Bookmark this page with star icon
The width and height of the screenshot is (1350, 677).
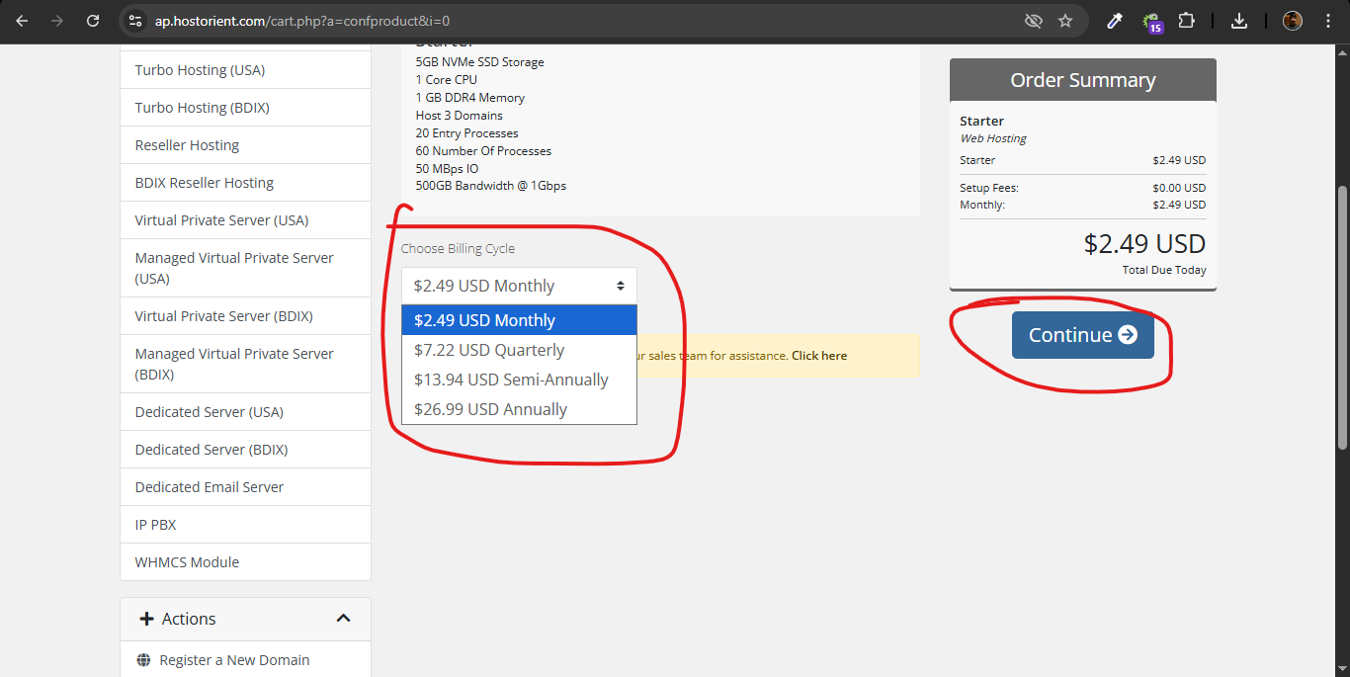(1064, 21)
